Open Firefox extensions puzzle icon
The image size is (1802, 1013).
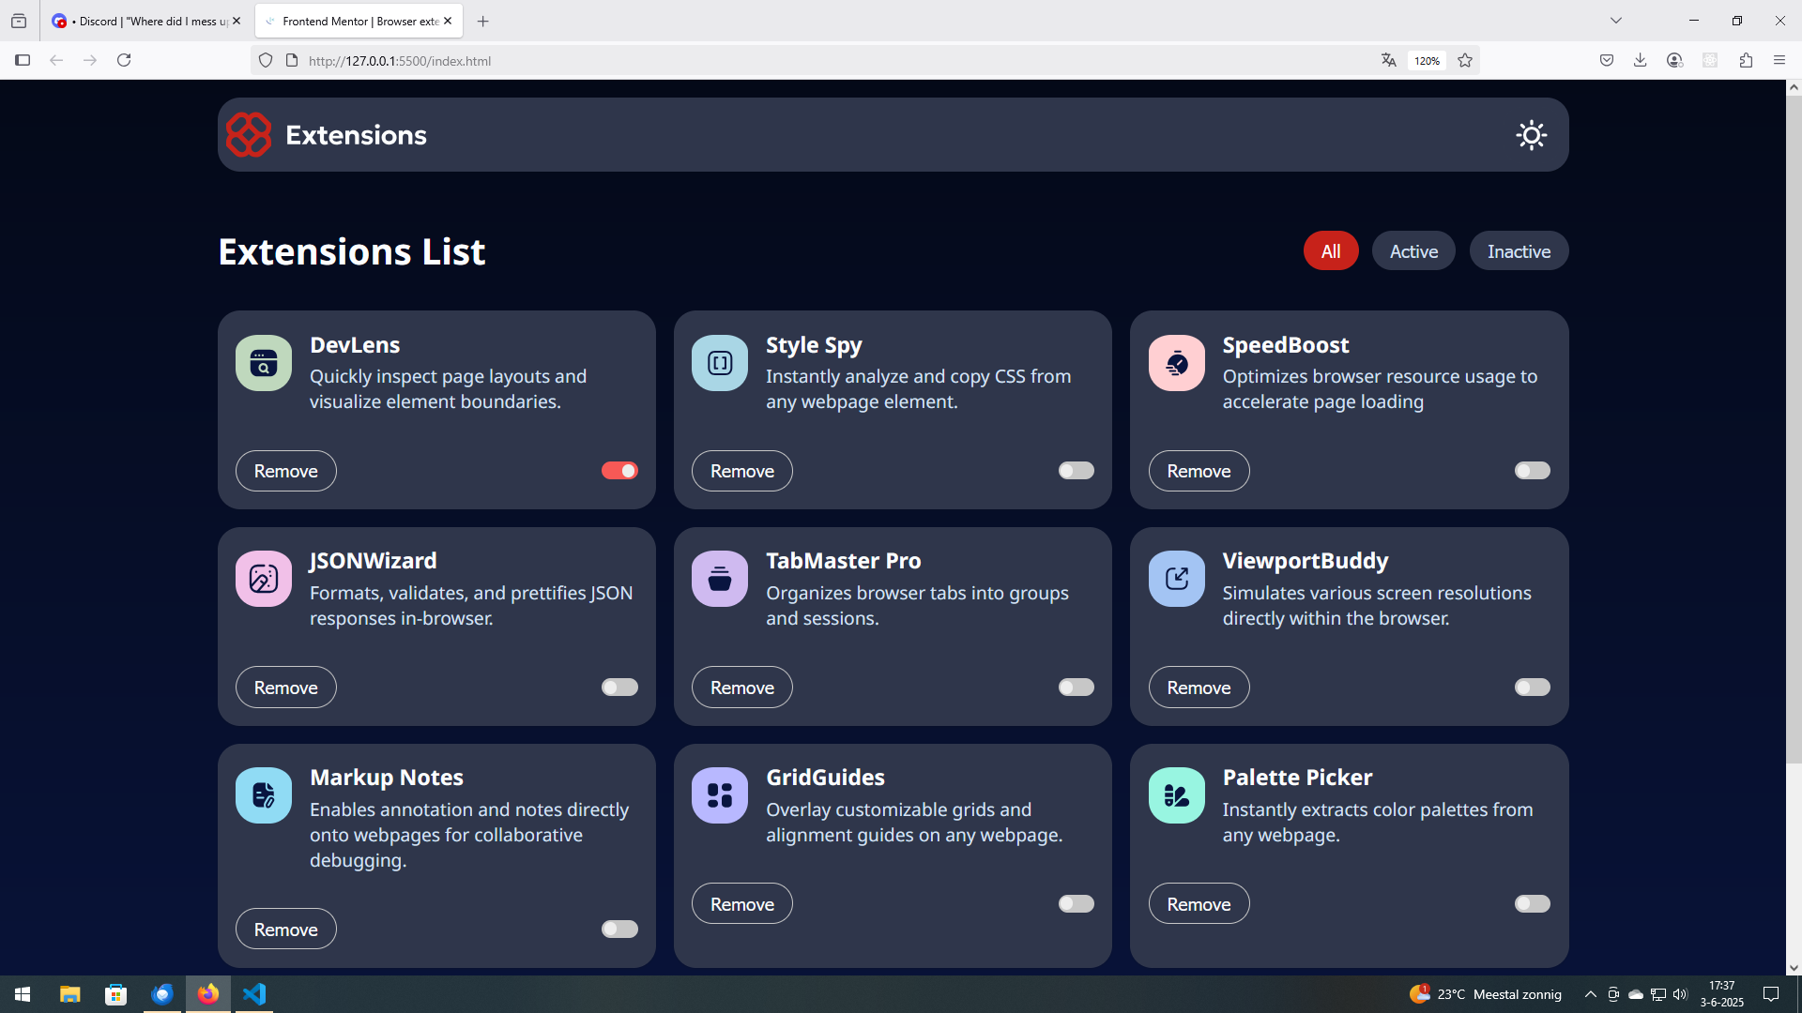[1746, 61]
